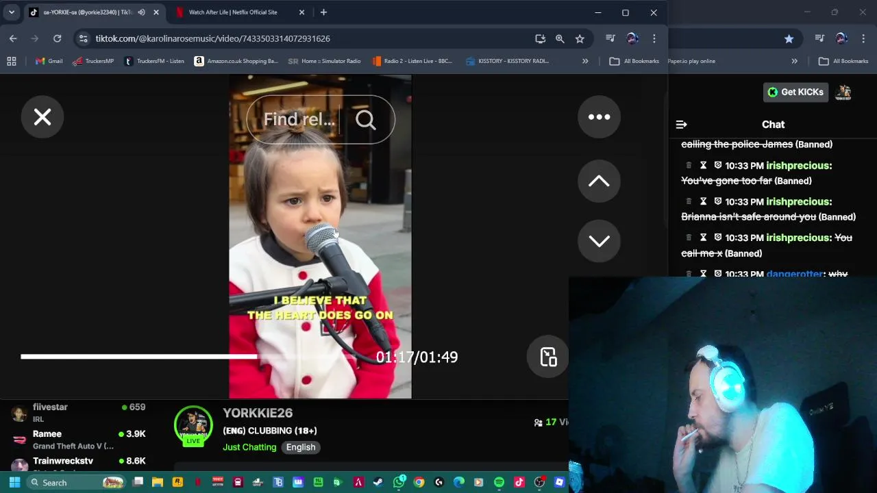
Task: Open the TruckersMP bookmark
Action: 93,61
